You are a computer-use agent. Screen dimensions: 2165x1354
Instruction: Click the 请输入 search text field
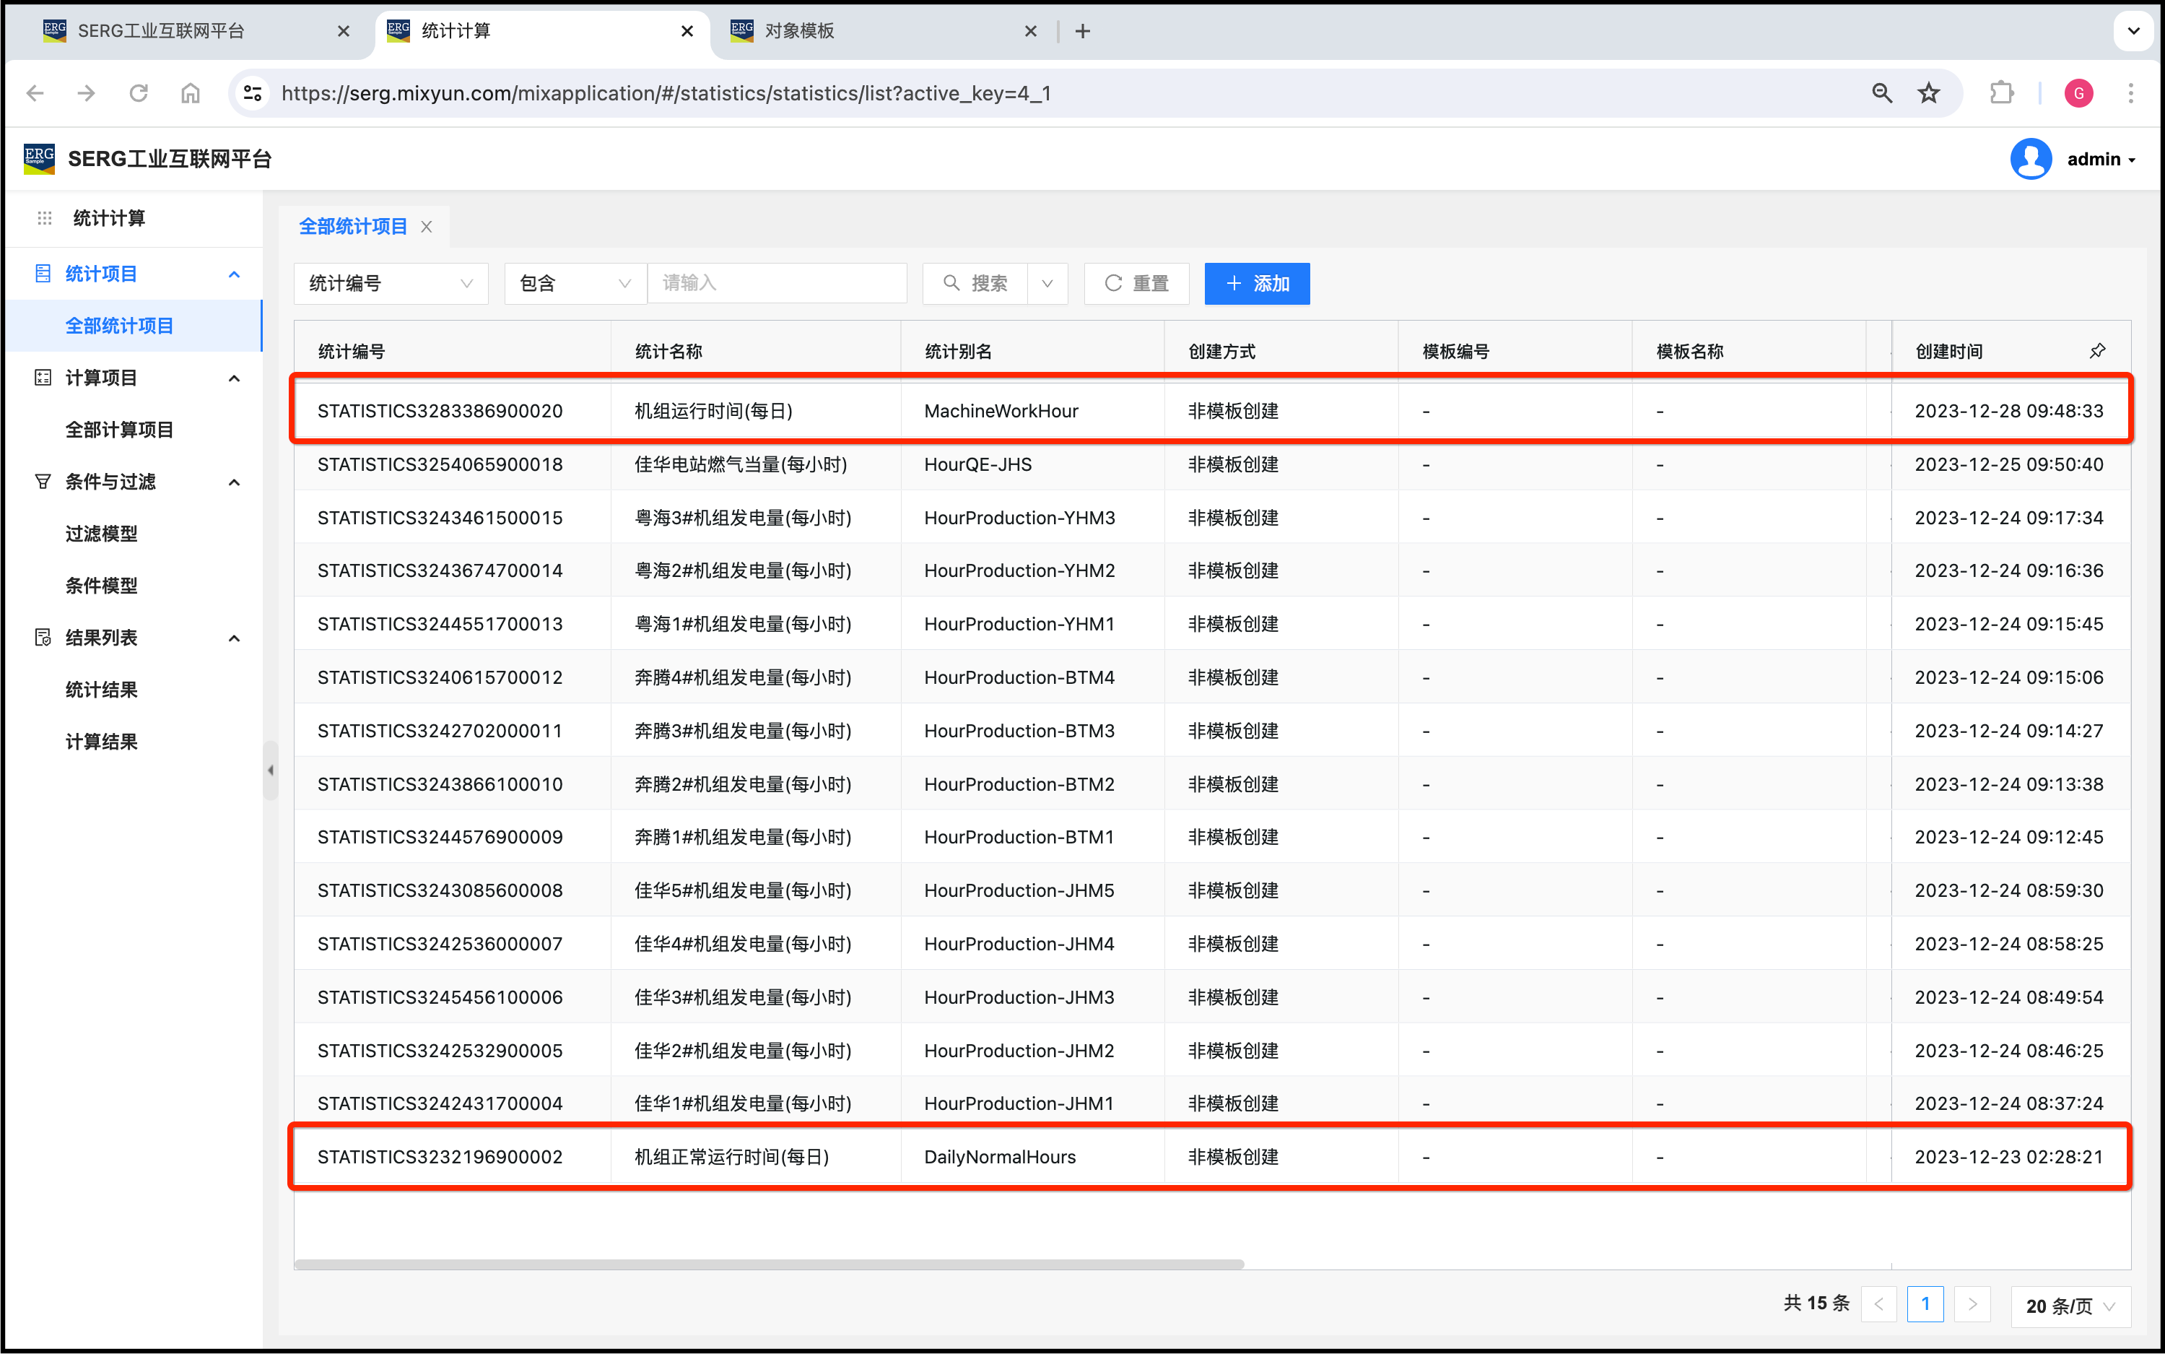[x=776, y=284]
